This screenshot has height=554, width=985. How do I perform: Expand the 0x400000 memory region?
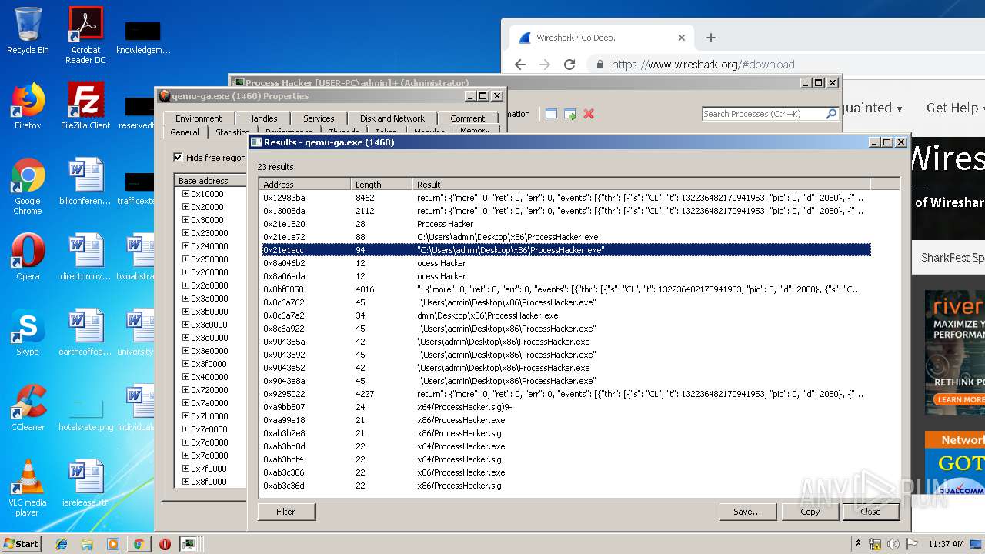tap(185, 377)
